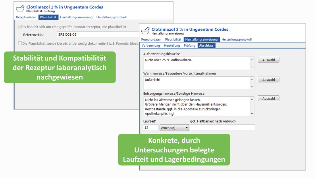Enable Plausibilität anderweitig dokumentiert checkbox

[20, 43]
